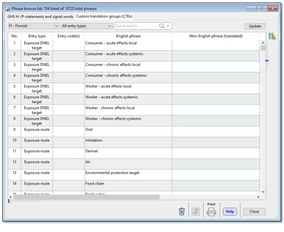
Task: Click the English phrase column header
Action: click(x=128, y=36)
